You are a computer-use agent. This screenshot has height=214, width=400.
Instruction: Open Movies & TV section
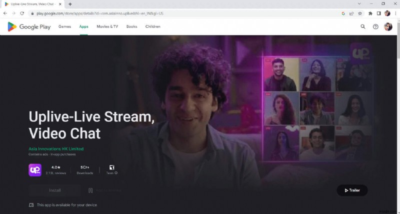(x=107, y=26)
